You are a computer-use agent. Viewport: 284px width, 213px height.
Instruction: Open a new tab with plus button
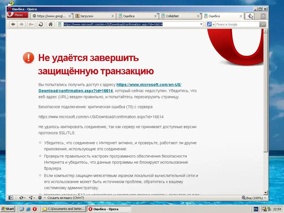coord(249,16)
